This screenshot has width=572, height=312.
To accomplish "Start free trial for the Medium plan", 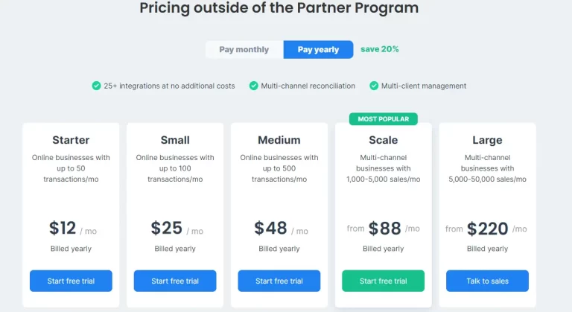I will click(279, 281).
